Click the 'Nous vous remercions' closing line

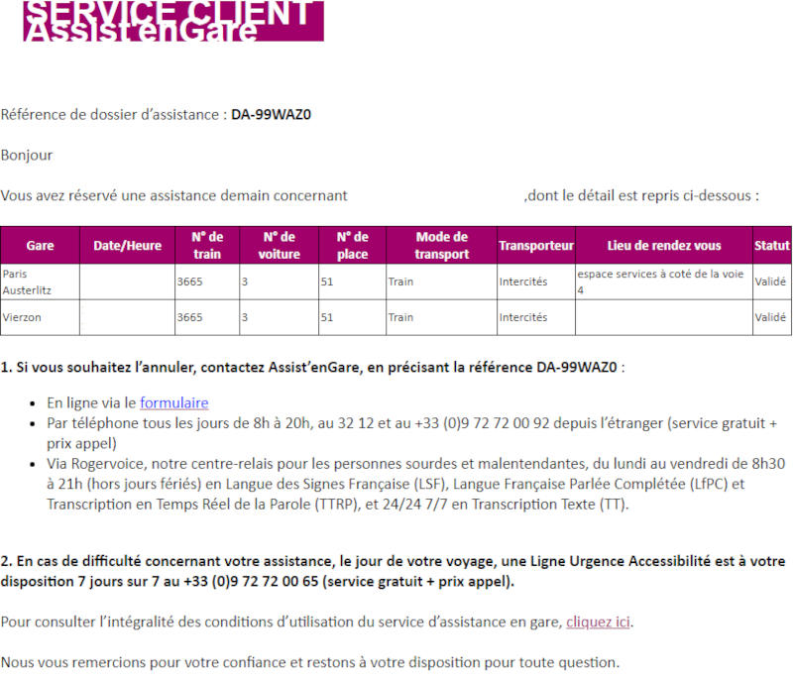(310, 662)
